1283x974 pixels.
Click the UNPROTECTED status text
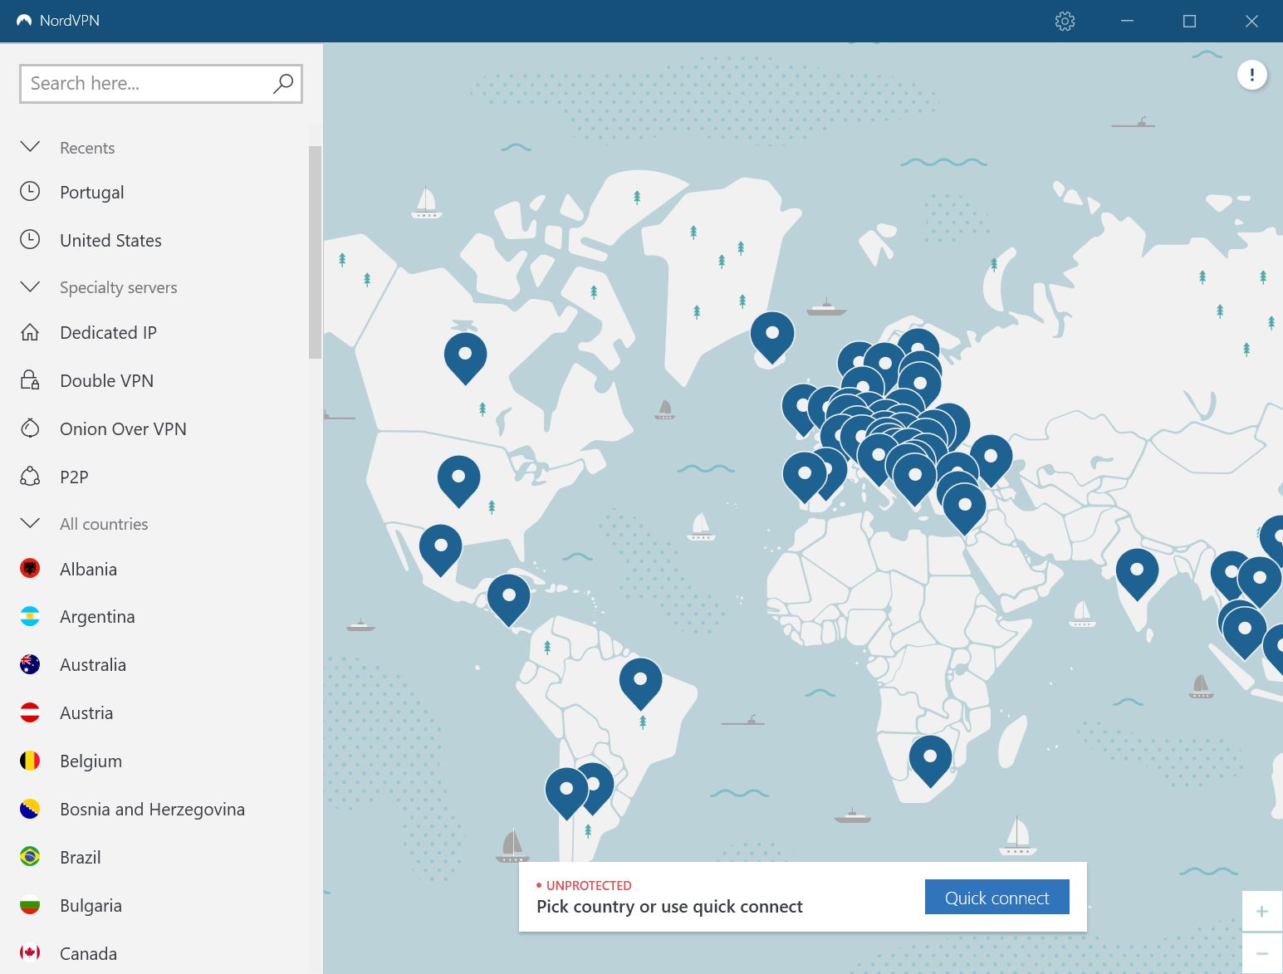click(x=589, y=885)
